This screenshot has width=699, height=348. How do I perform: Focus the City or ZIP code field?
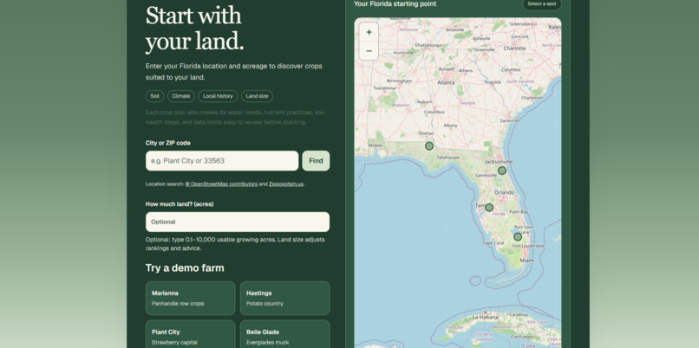[x=222, y=161]
